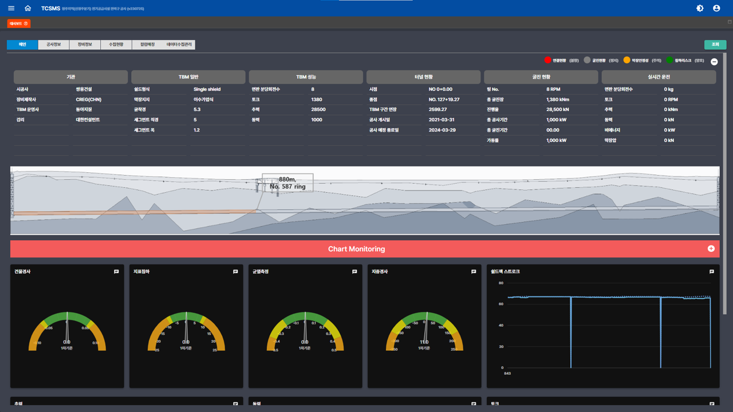Click the Chart Monitoring red banner
Screen dimensions: 733x412
(365, 249)
